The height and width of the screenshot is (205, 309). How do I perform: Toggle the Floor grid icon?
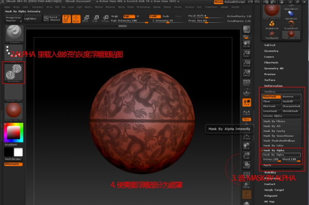(247, 92)
